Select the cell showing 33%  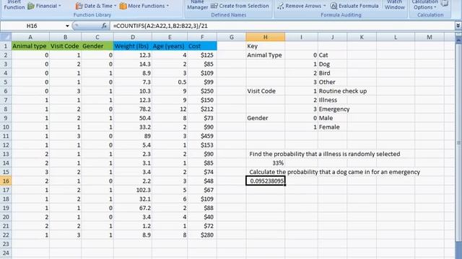pos(265,163)
